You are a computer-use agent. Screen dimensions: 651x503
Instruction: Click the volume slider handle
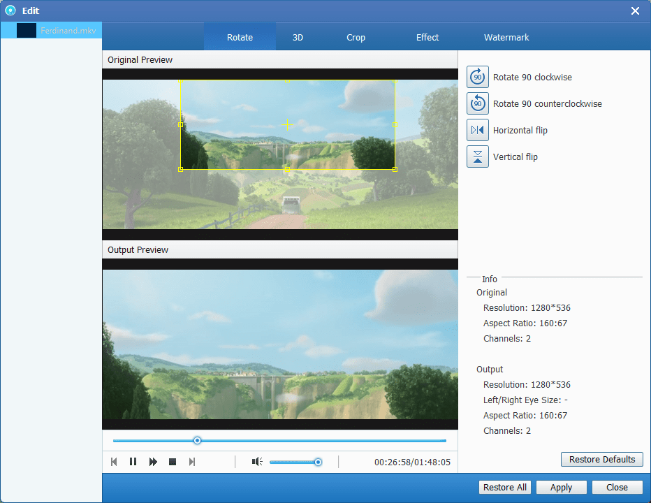click(x=318, y=462)
